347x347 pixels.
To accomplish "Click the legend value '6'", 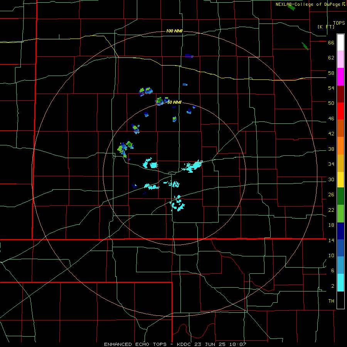I will pyautogui.click(x=333, y=271).
